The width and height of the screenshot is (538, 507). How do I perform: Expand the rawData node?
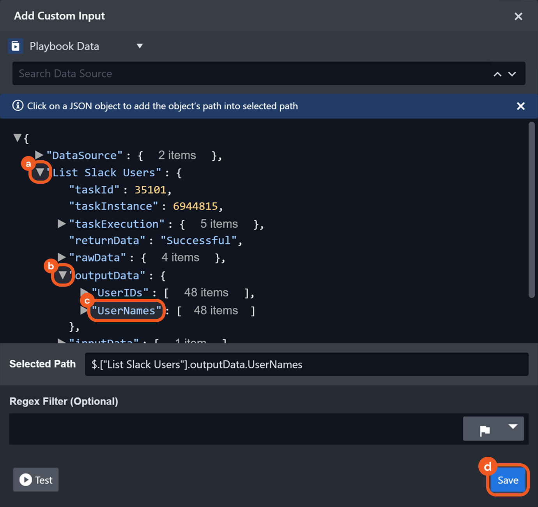pos(62,257)
